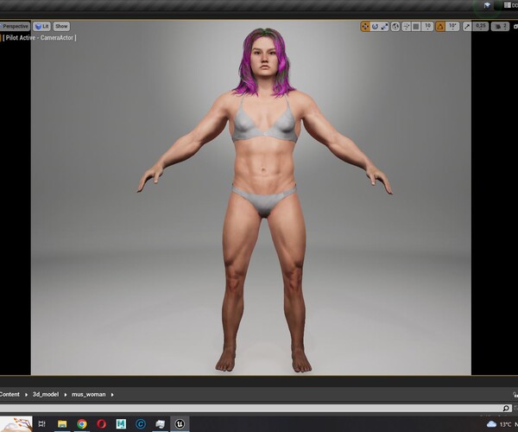Image resolution: width=518 pixels, height=432 pixels.
Task: Open the grey stacked-windows taskbar app
Action: [x=161, y=423]
